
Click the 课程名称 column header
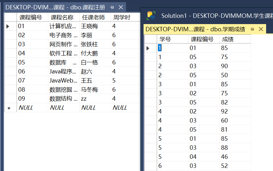(x=62, y=18)
